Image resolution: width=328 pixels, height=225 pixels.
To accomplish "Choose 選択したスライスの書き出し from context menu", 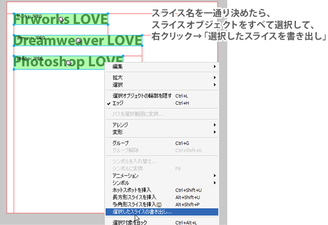I will point(162,212).
